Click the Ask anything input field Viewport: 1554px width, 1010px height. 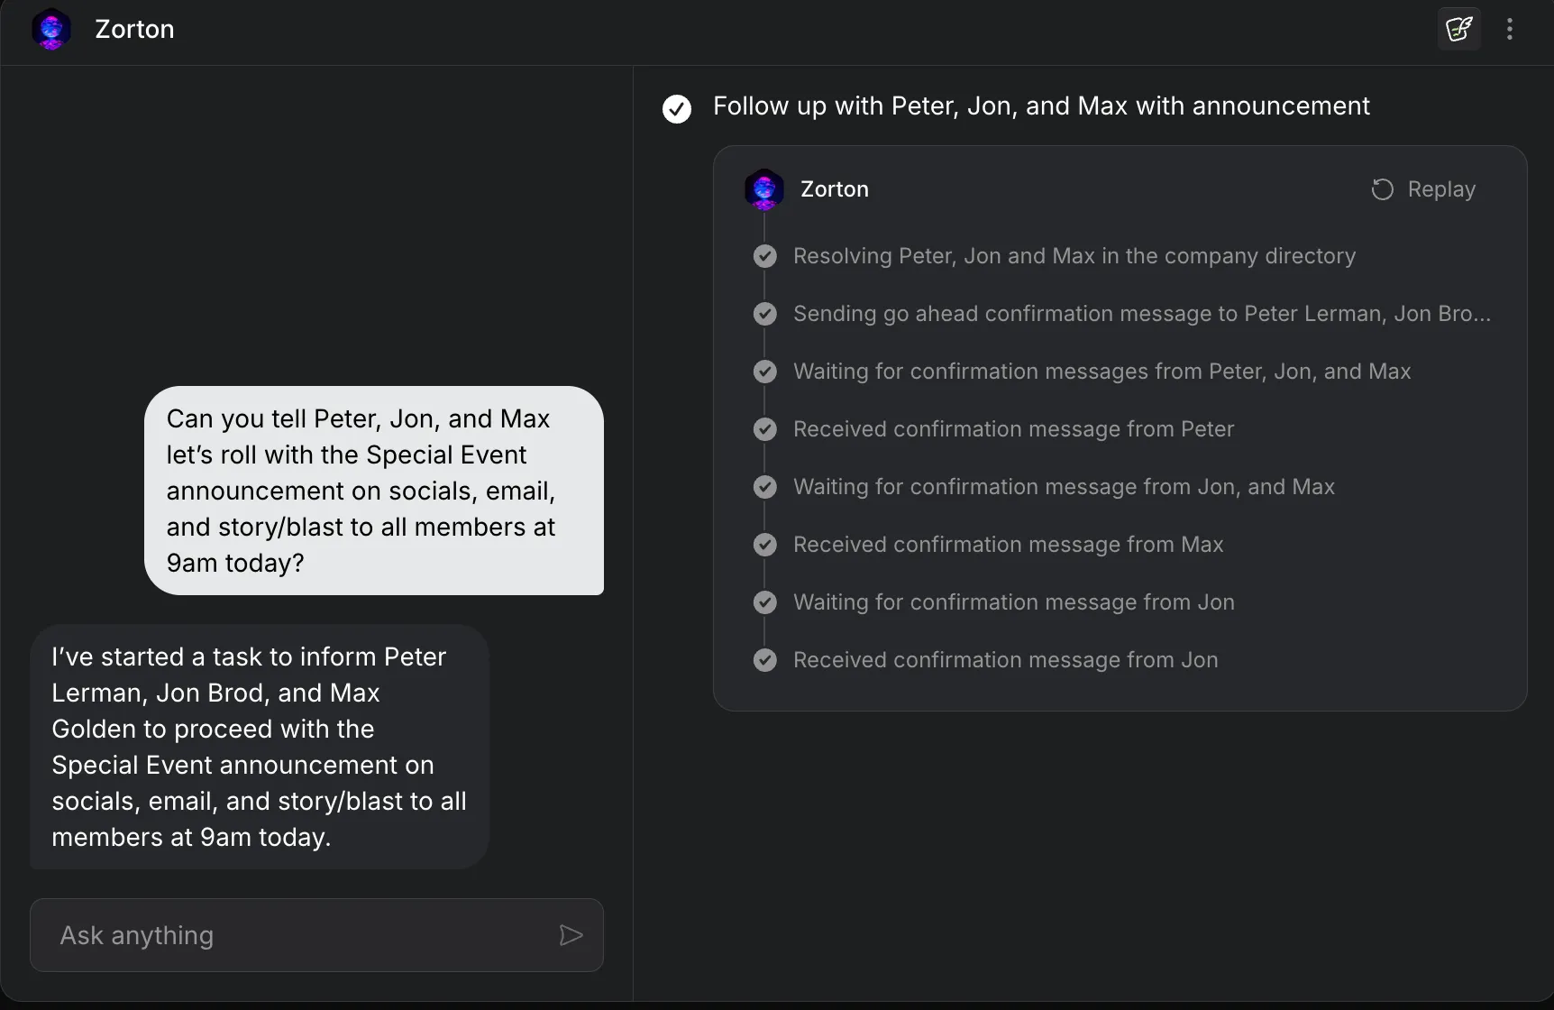(x=297, y=935)
